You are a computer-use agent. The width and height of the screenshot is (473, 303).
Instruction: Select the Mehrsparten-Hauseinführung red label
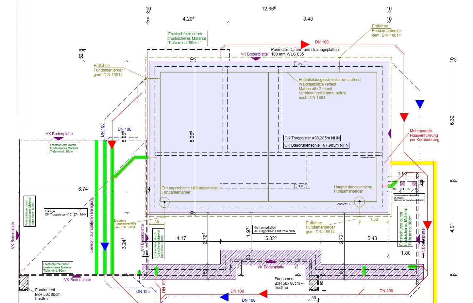424,136
